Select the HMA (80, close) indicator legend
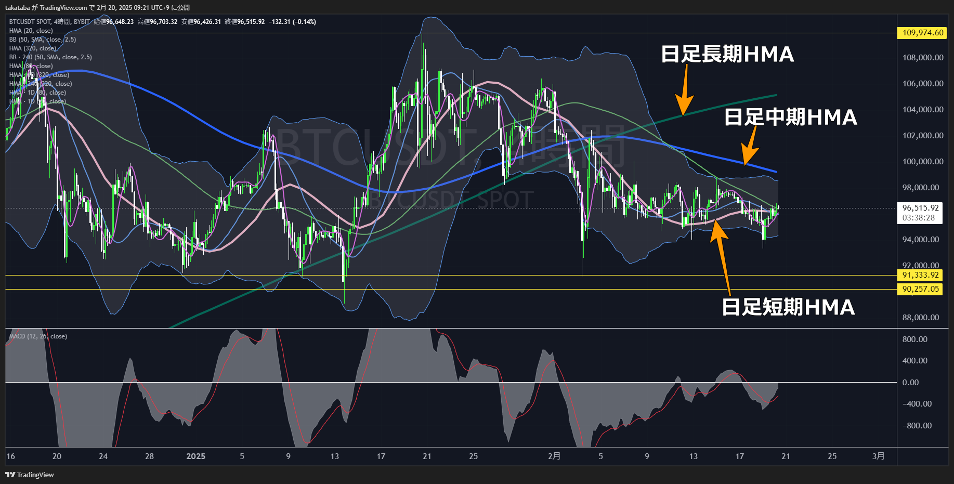Screen dimensions: 954x484 coord(31,66)
